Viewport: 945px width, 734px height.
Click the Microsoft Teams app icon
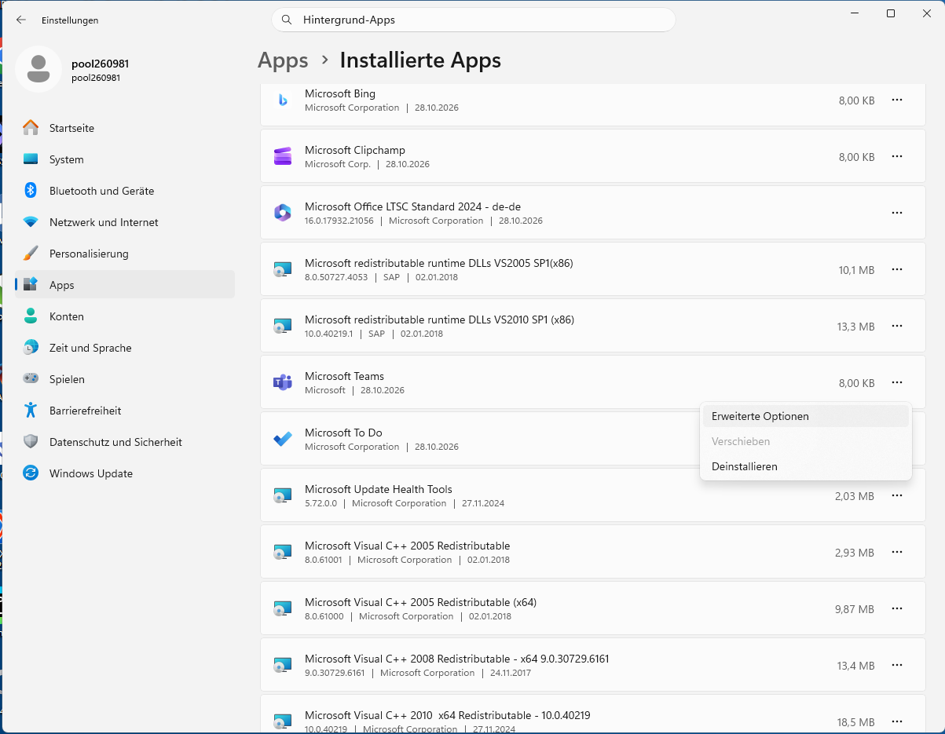point(283,382)
